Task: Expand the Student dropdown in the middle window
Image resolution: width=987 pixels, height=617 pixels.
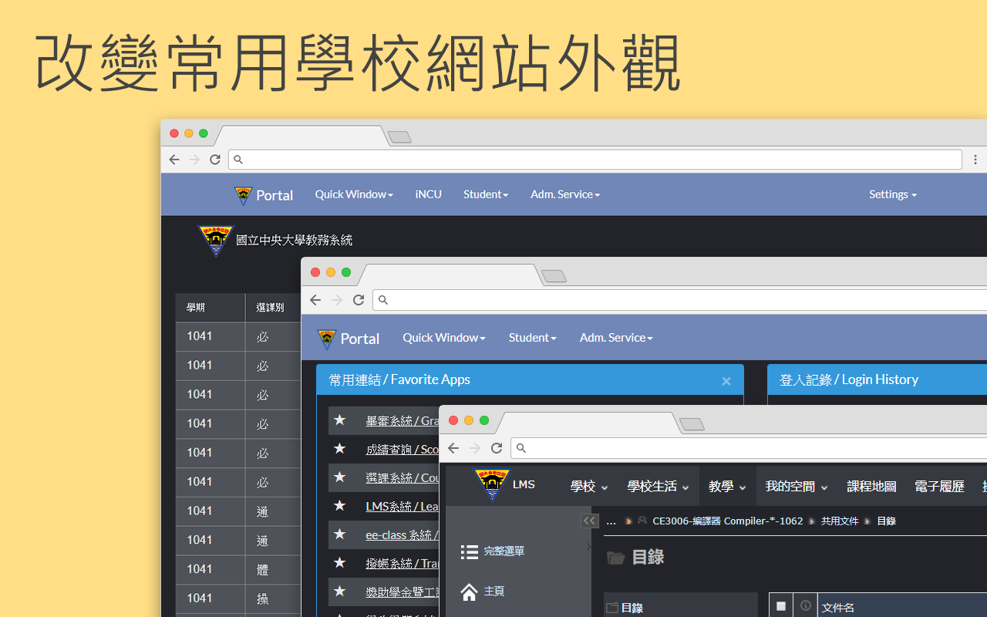Action: (533, 338)
